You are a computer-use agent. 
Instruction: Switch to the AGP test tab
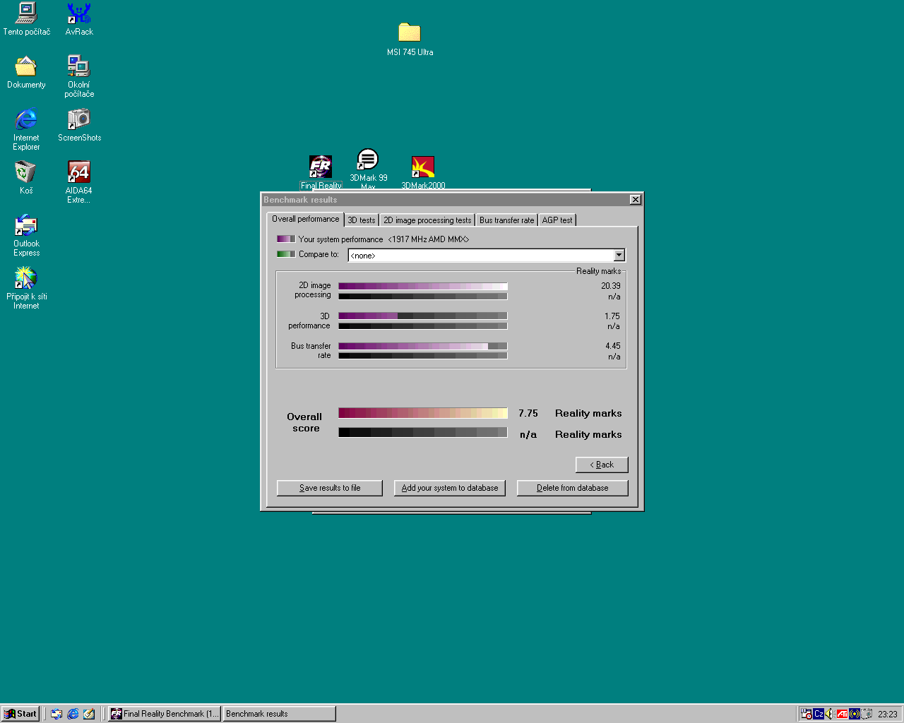point(557,220)
